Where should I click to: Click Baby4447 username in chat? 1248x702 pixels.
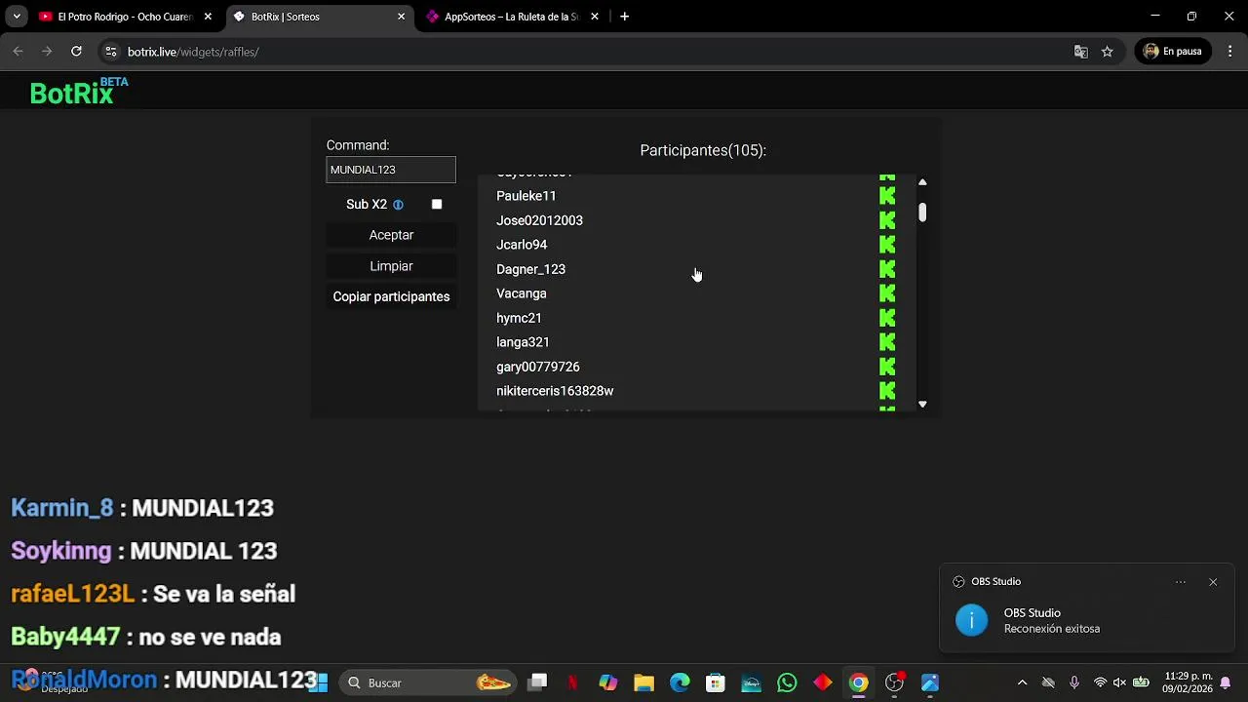[65, 637]
